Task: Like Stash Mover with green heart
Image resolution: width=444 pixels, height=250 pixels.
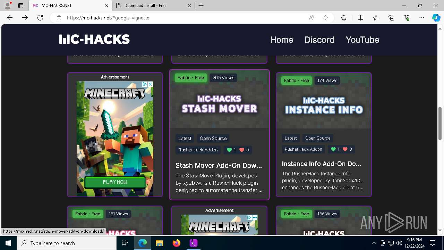Action: pos(229,150)
